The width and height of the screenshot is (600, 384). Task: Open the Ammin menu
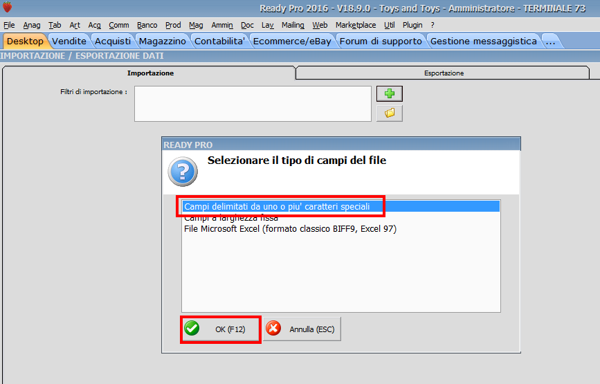222,25
